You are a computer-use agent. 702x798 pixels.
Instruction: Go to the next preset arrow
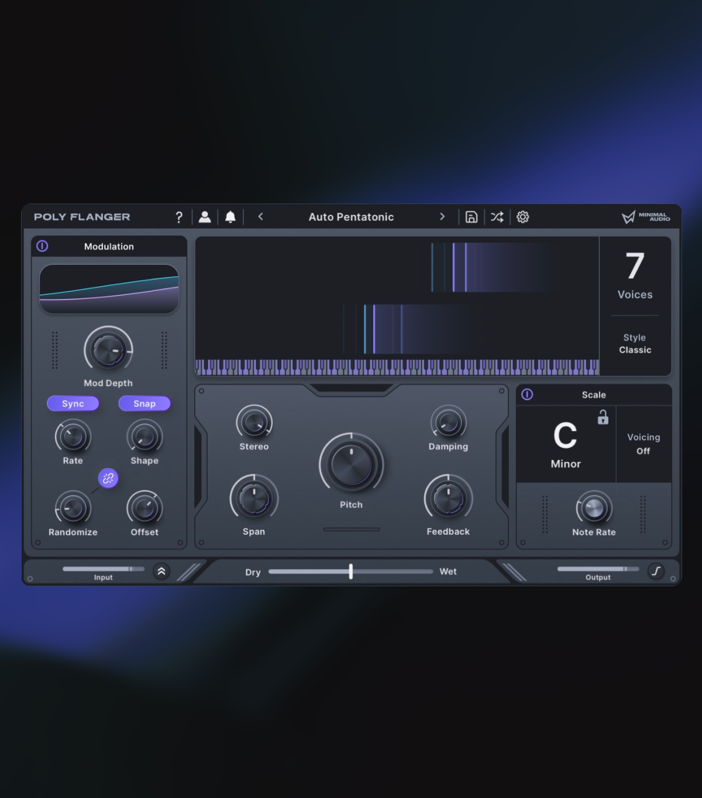click(x=442, y=217)
